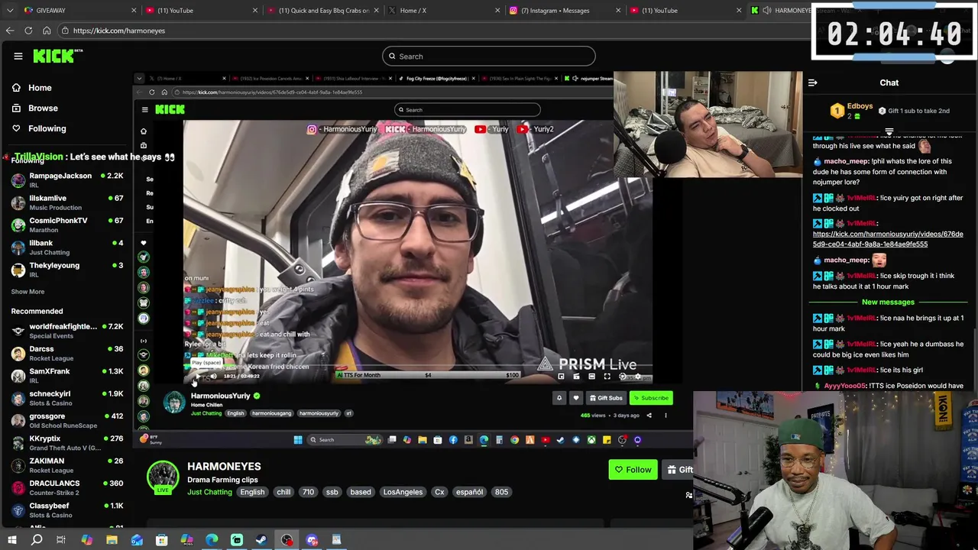The width and height of the screenshot is (978, 550).
Task: Subscribe to HarmoniousYuriy in inner window
Action: coord(651,398)
